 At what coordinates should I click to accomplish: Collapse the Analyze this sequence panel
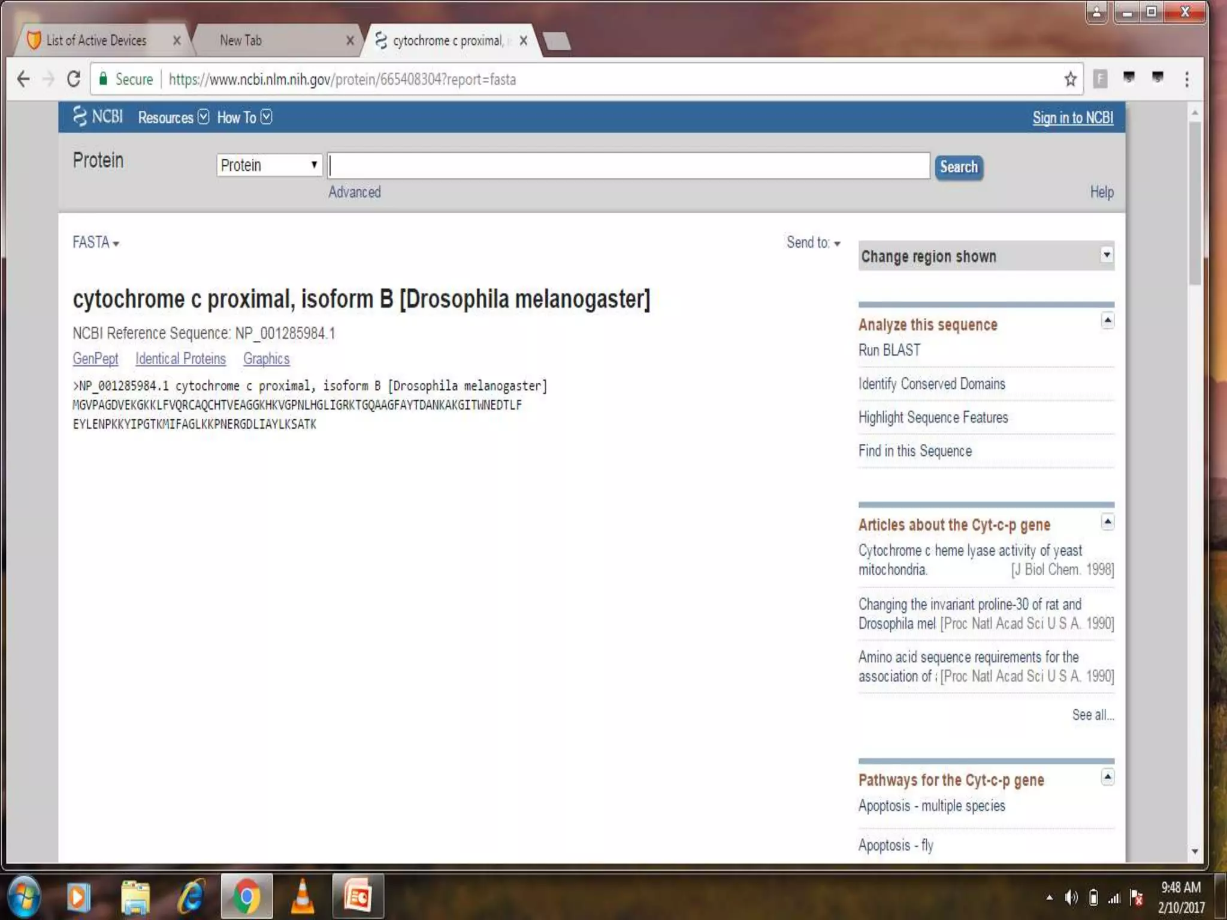pyautogui.click(x=1107, y=321)
